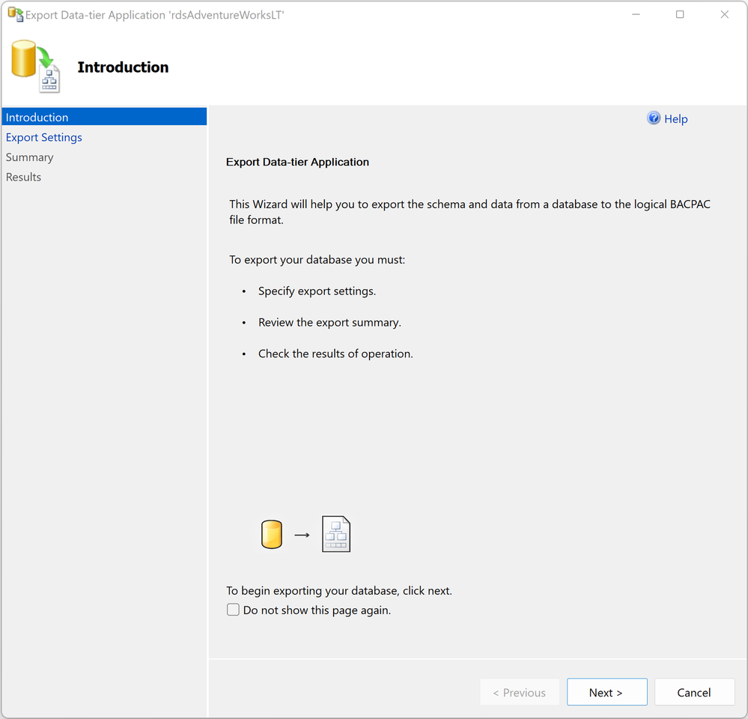The image size is (748, 719).
Task: Click the BACPAC file document illustration
Action: (336, 534)
